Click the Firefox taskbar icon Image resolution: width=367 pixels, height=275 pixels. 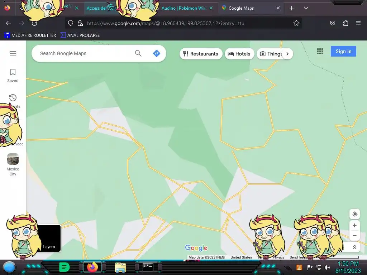(x=92, y=267)
